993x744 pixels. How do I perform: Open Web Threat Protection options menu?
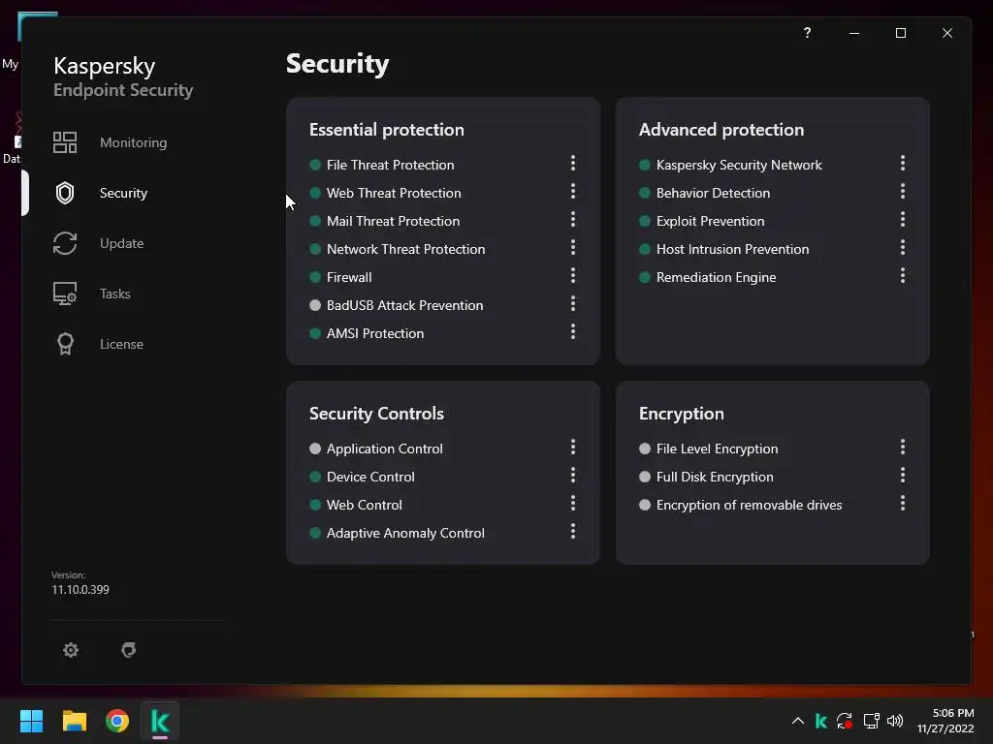tap(573, 191)
